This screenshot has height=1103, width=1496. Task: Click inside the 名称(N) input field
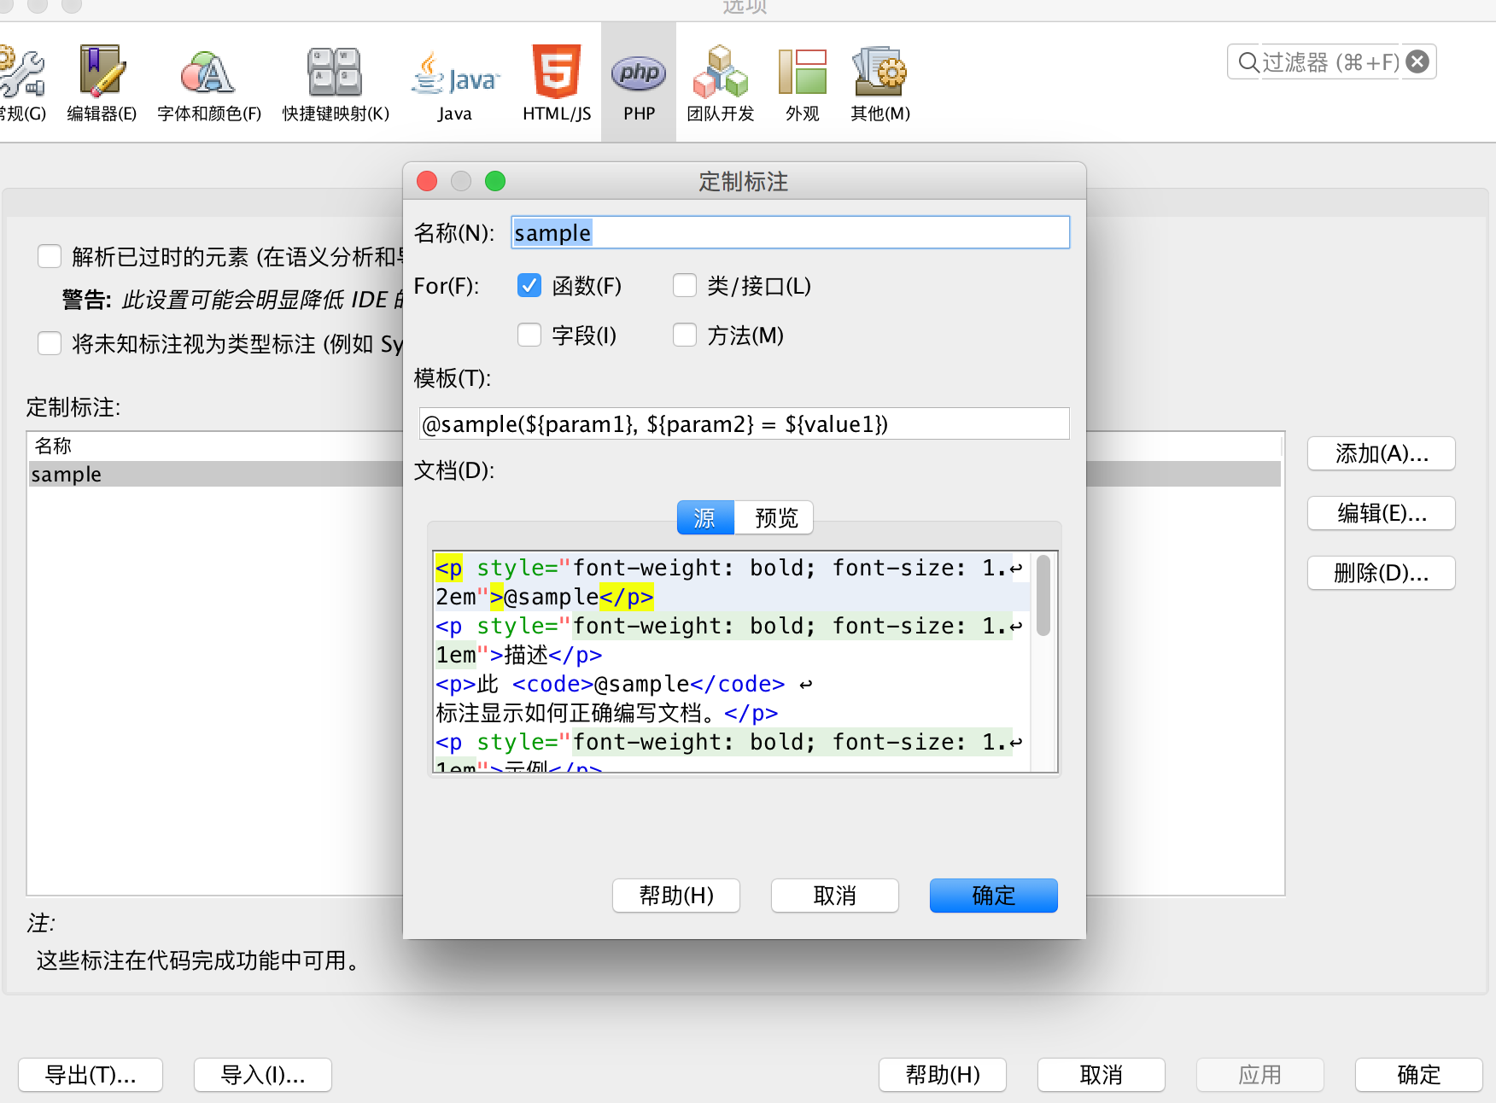pyautogui.click(x=789, y=231)
